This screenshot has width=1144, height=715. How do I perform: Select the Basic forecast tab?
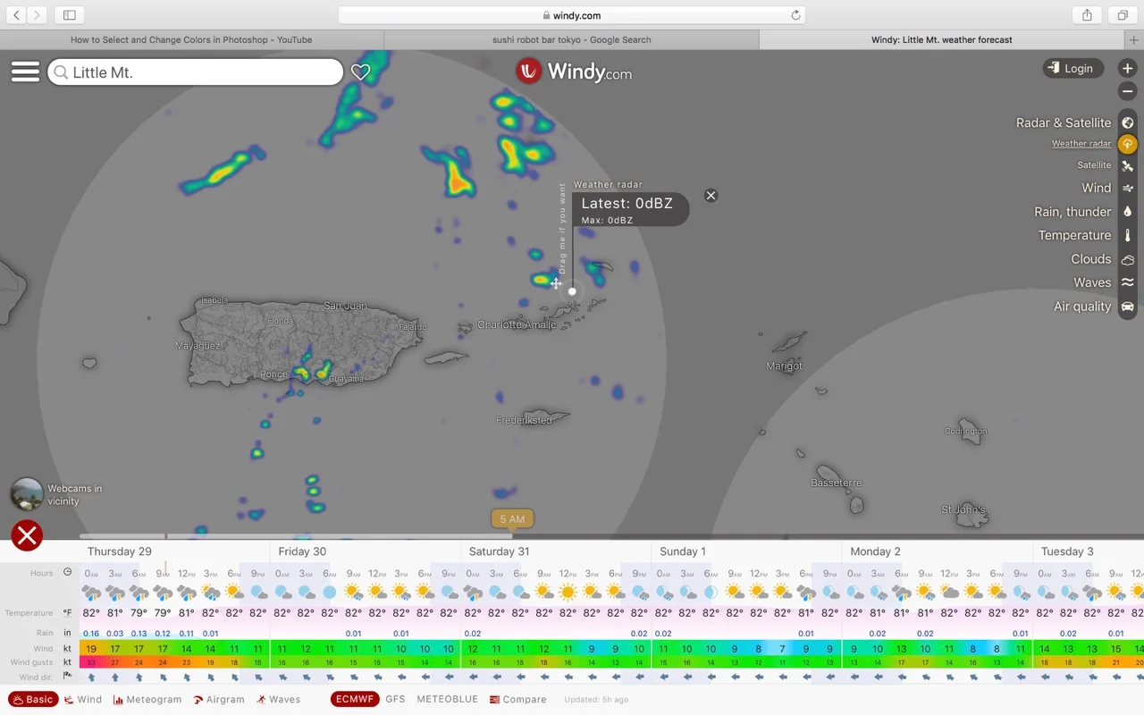(x=31, y=700)
